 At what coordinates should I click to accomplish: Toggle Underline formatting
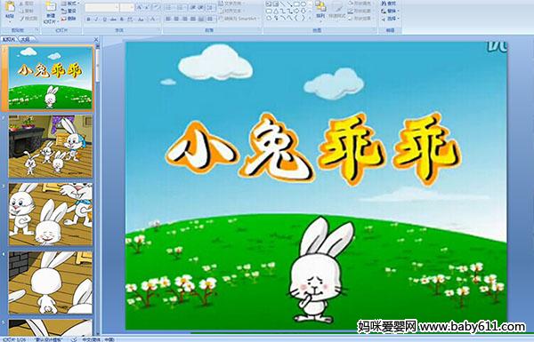pos(104,20)
